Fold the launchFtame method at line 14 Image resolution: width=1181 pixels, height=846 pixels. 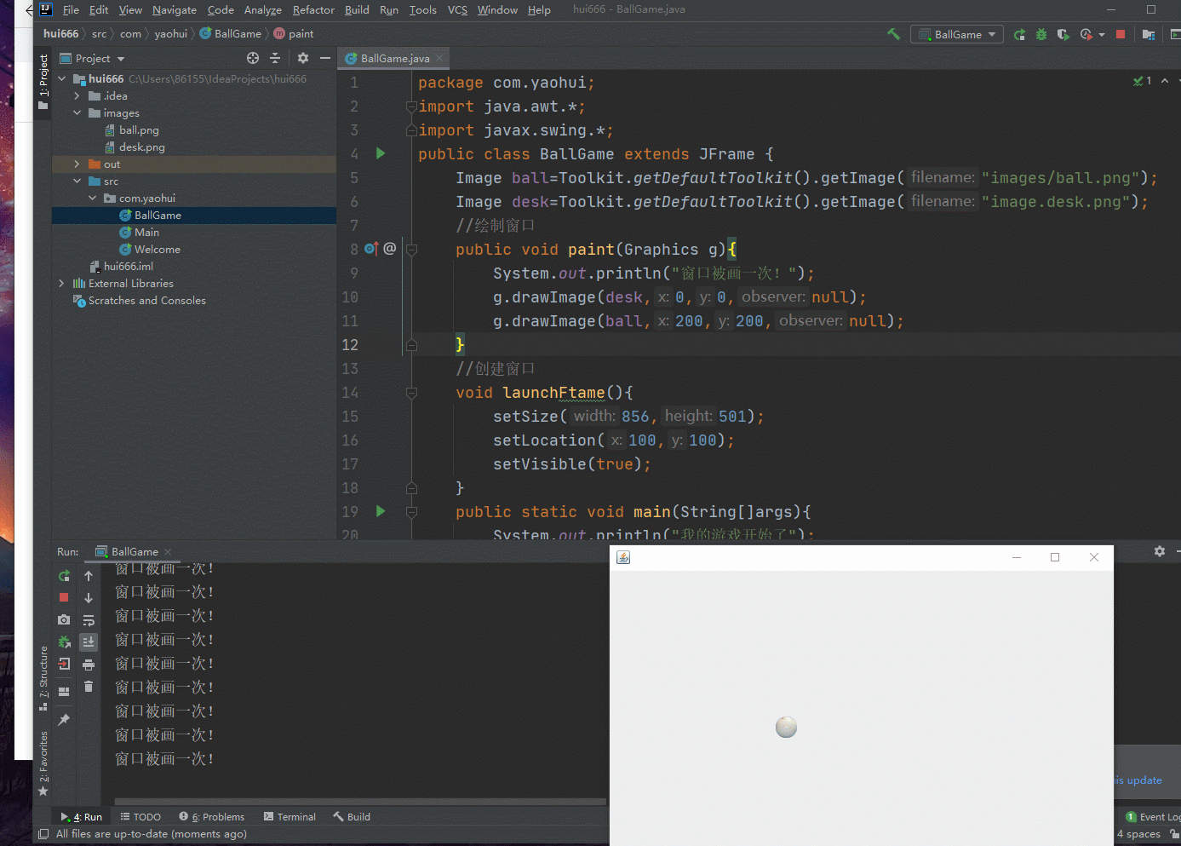[411, 393]
